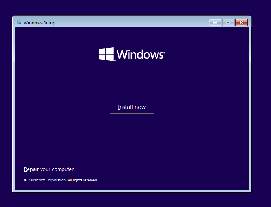Click the trademark symbol beside the Windows wordmark

pyautogui.click(x=164, y=52)
